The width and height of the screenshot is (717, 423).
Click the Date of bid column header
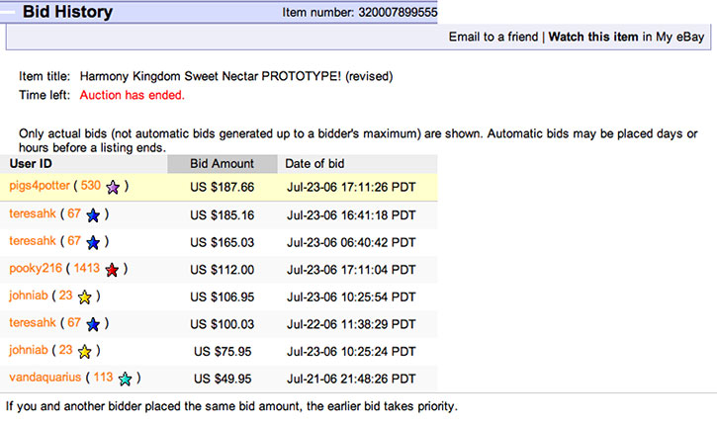(314, 163)
